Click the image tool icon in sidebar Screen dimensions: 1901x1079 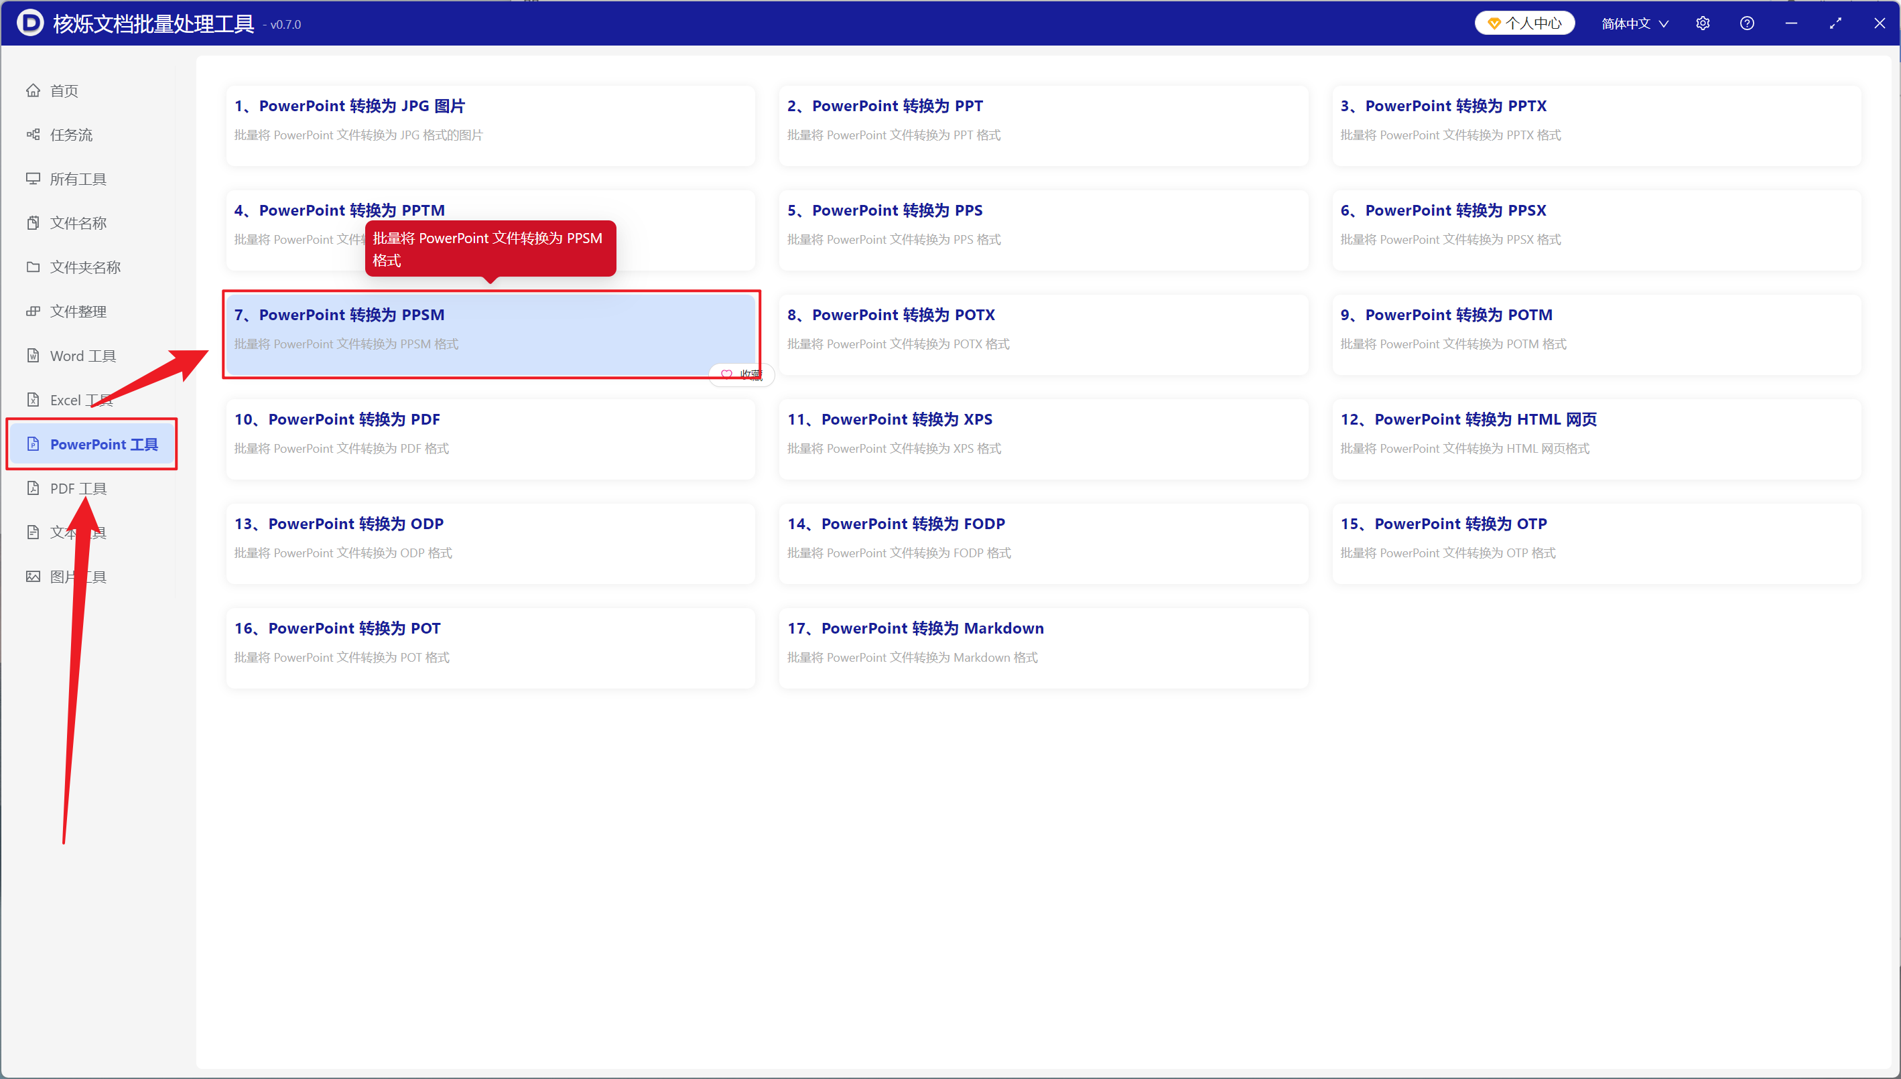click(34, 577)
